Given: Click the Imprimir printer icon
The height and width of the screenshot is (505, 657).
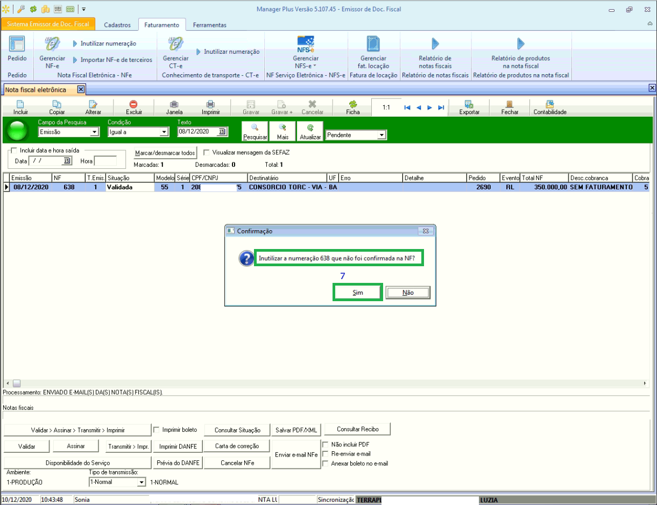Looking at the screenshot, I should click(210, 105).
